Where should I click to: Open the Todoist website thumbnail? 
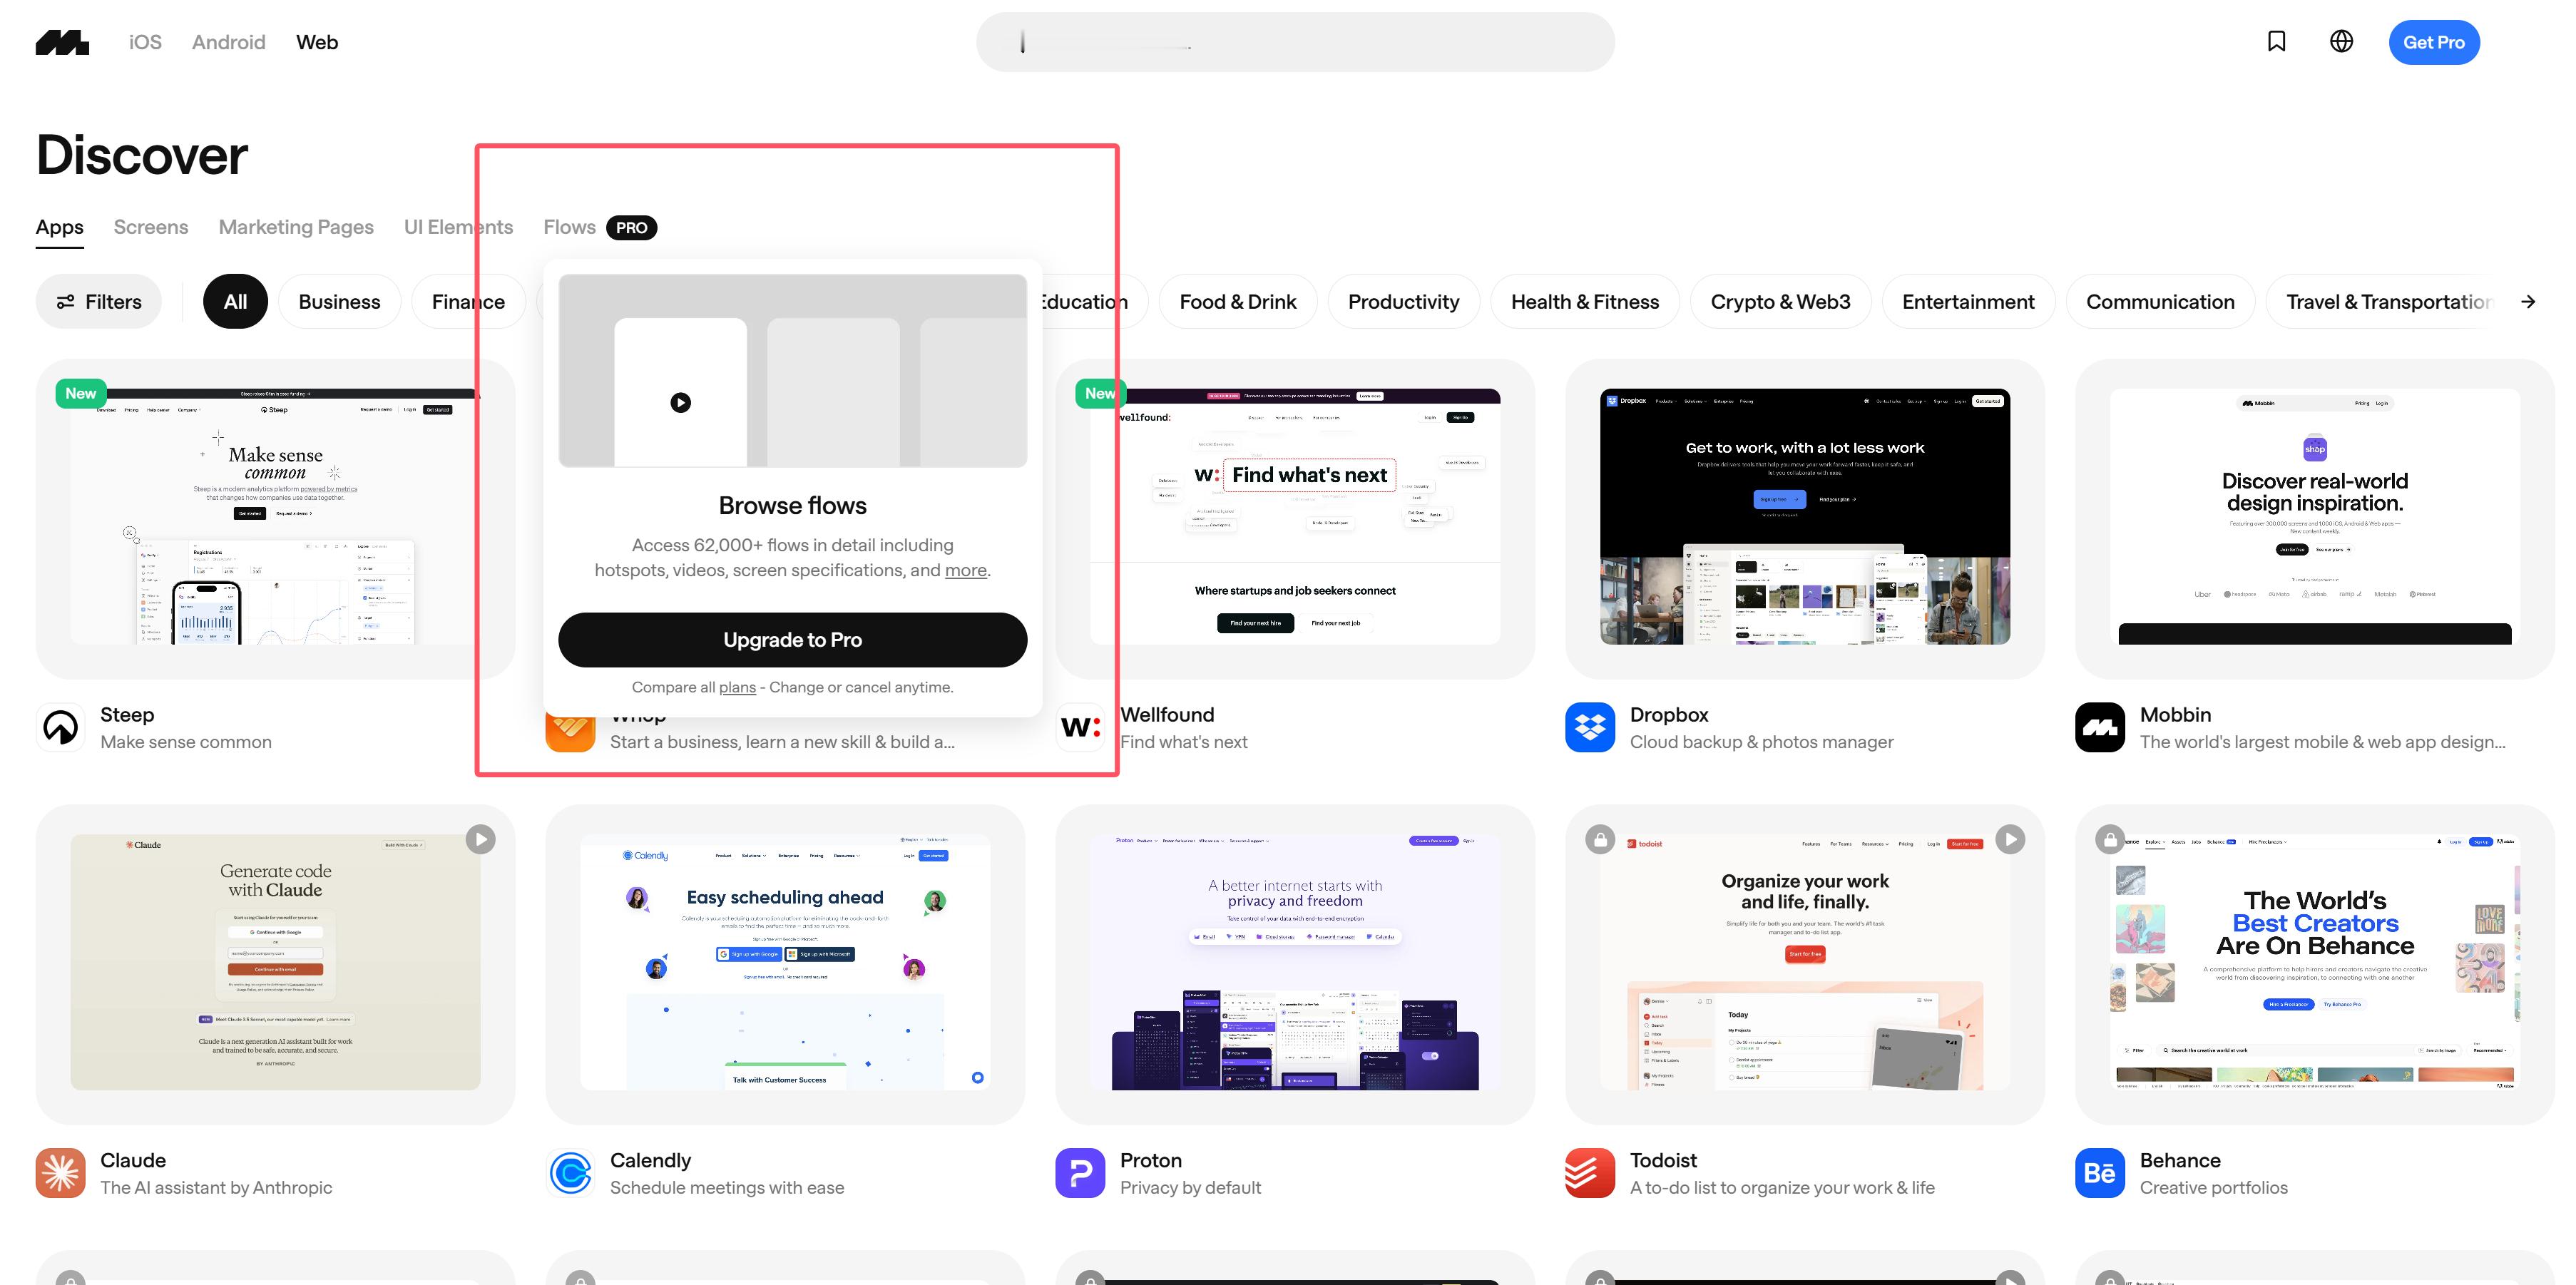coord(1805,962)
